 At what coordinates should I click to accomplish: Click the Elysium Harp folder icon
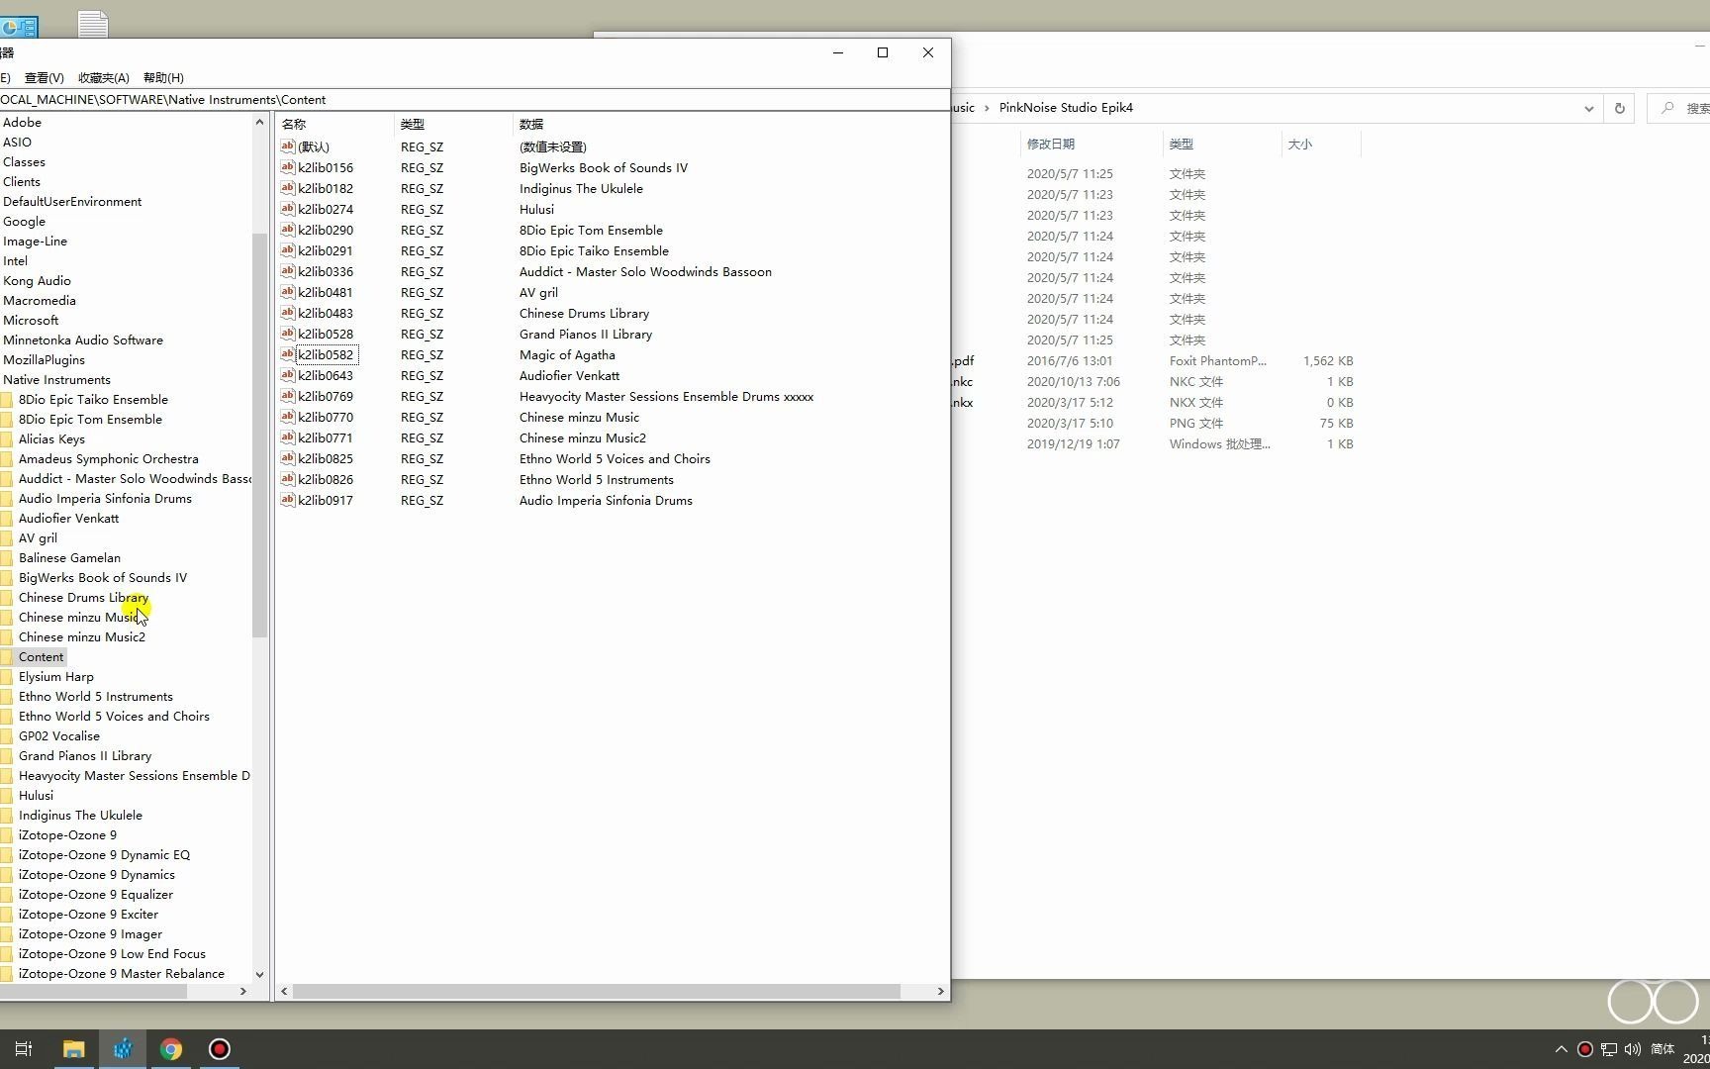pyautogui.click(x=7, y=677)
